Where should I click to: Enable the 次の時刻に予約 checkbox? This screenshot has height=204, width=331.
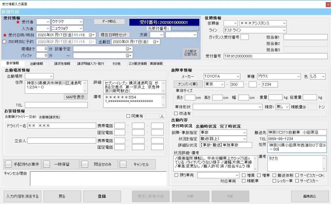click(4, 42)
